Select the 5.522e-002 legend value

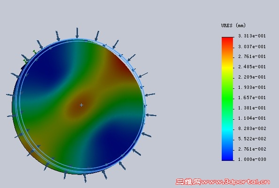point(252,139)
